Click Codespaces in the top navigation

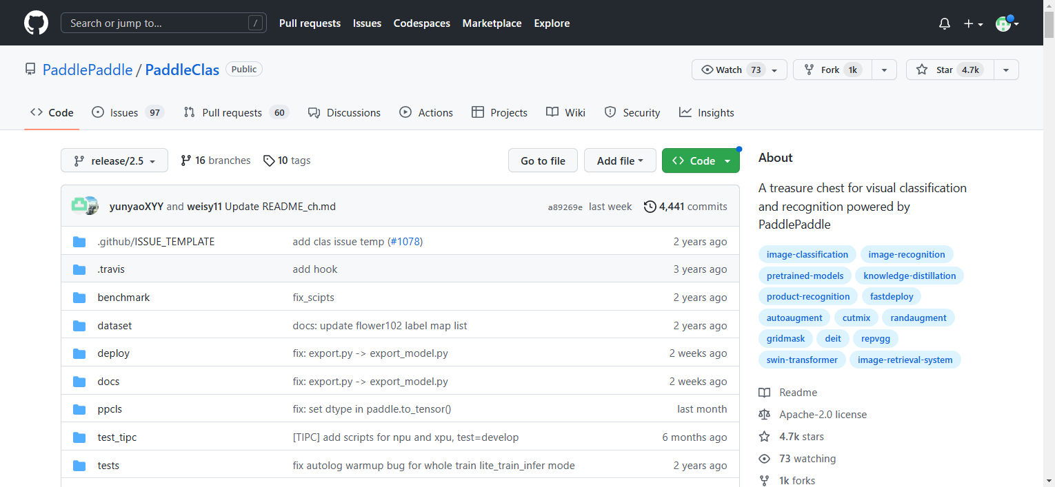421,23
